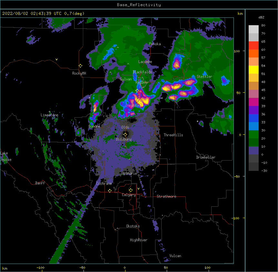This screenshot has height=272, width=278.
Task: Click the Blackfalds city label
Action: [142, 72]
